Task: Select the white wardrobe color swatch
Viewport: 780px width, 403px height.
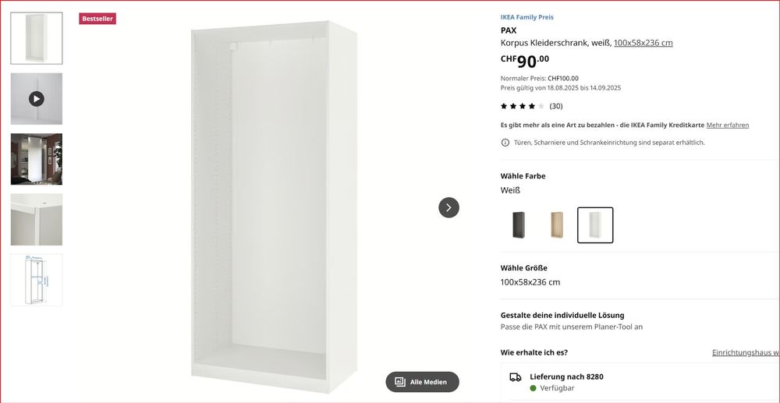Action: pyautogui.click(x=595, y=225)
